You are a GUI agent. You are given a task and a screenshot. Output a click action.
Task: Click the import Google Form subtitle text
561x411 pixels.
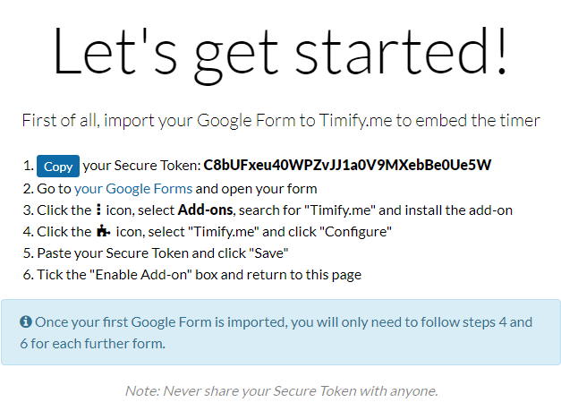click(281, 120)
